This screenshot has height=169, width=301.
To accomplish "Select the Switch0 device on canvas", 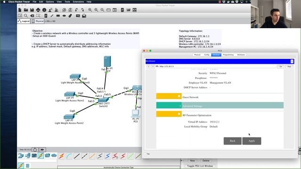I will [103, 100].
